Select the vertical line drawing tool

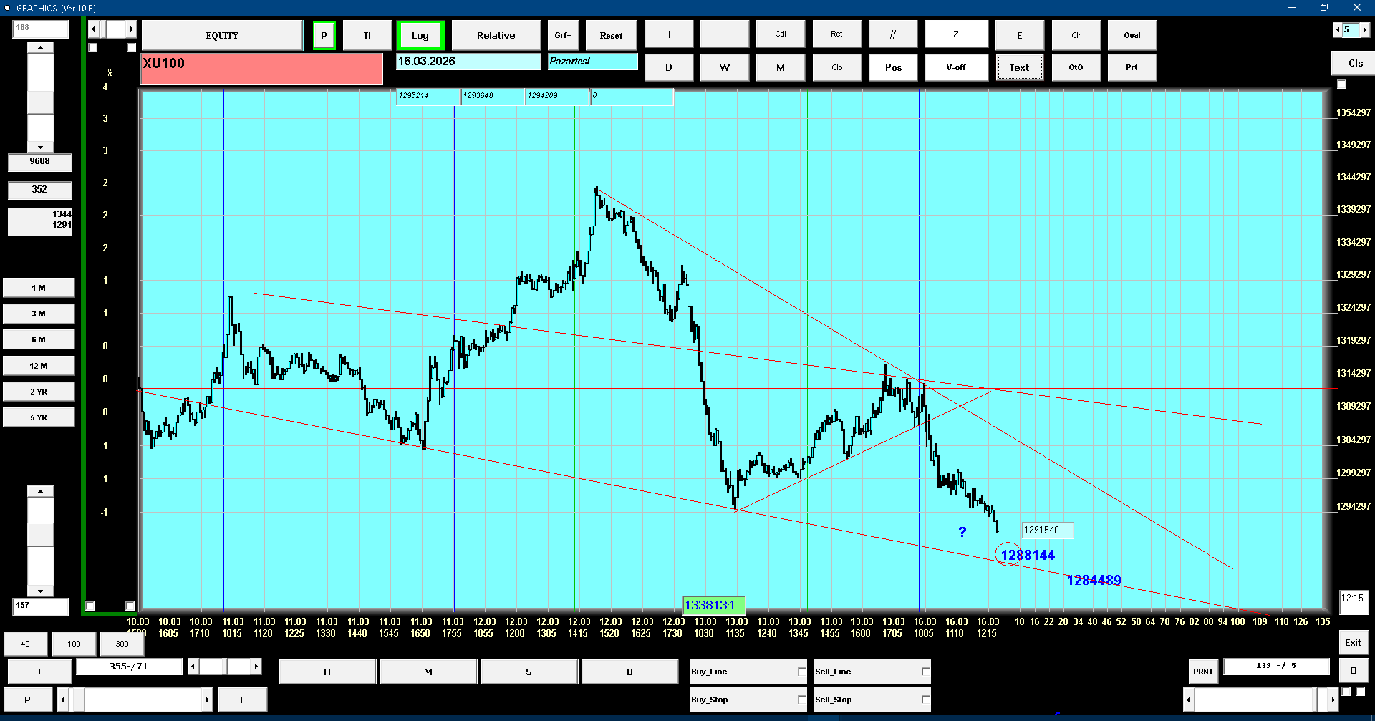tap(668, 34)
